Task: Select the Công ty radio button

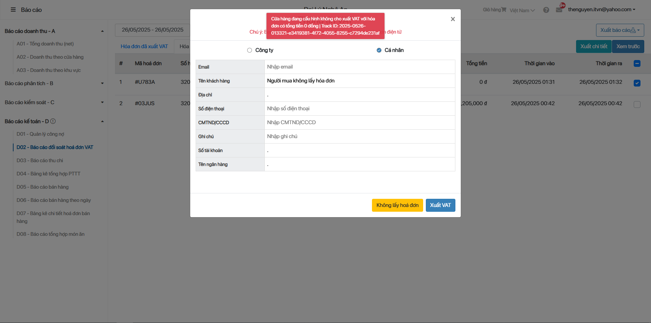Action: coord(250,50)
